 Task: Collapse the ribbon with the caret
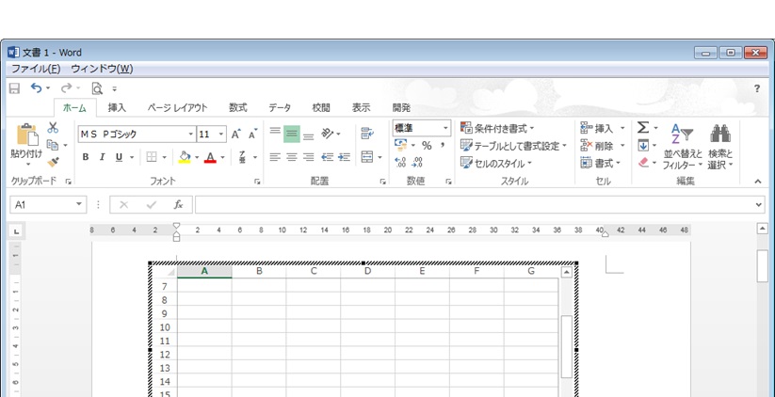(x=758, y=182)
